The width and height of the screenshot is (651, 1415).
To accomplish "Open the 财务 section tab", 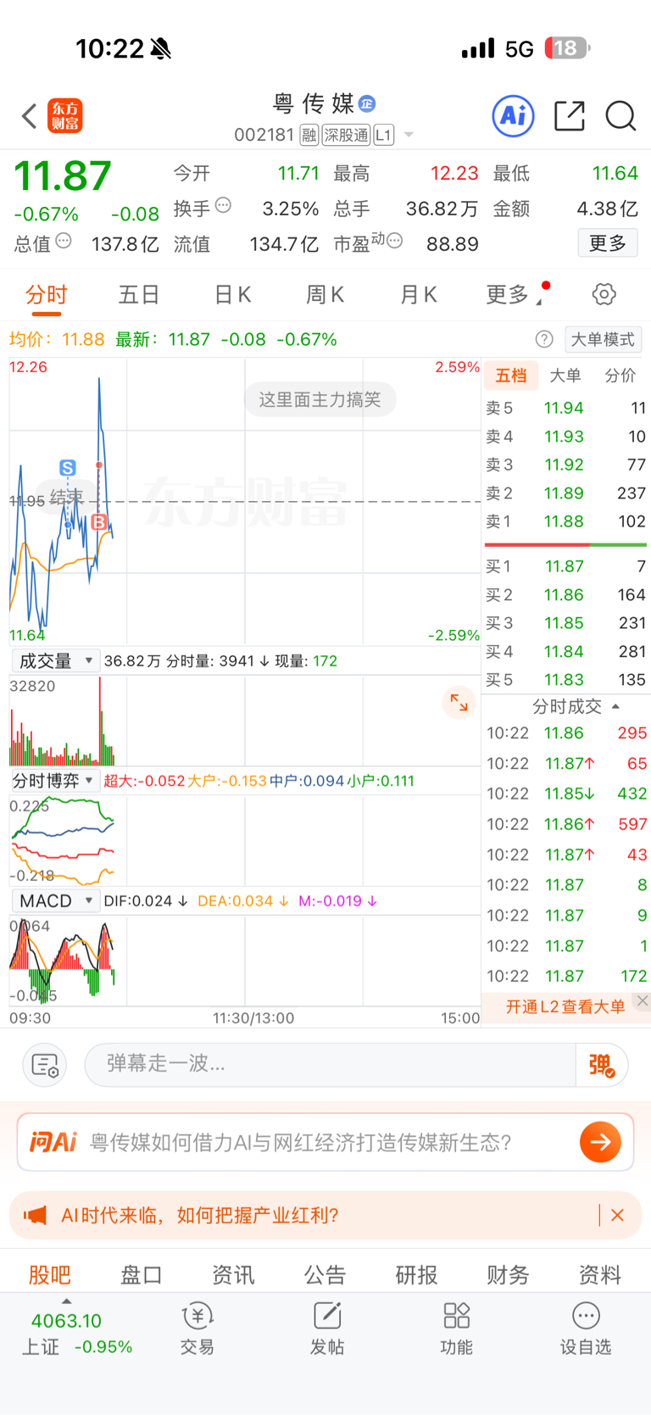I will point(509,1274).
